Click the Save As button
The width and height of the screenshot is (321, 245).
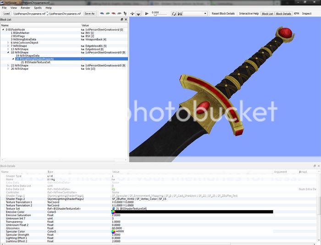[x=89, y=13]
